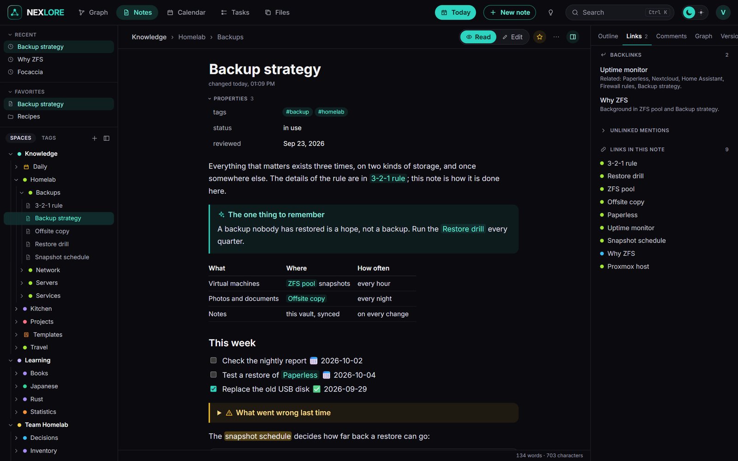Click the #backup tag chip
The height and width of the screenshot is (461, 738).
tap(298, 112)
